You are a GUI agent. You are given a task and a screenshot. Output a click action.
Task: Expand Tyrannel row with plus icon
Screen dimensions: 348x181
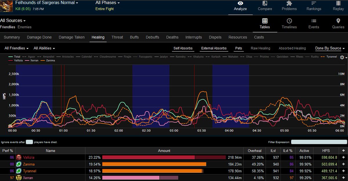point(343,171)
